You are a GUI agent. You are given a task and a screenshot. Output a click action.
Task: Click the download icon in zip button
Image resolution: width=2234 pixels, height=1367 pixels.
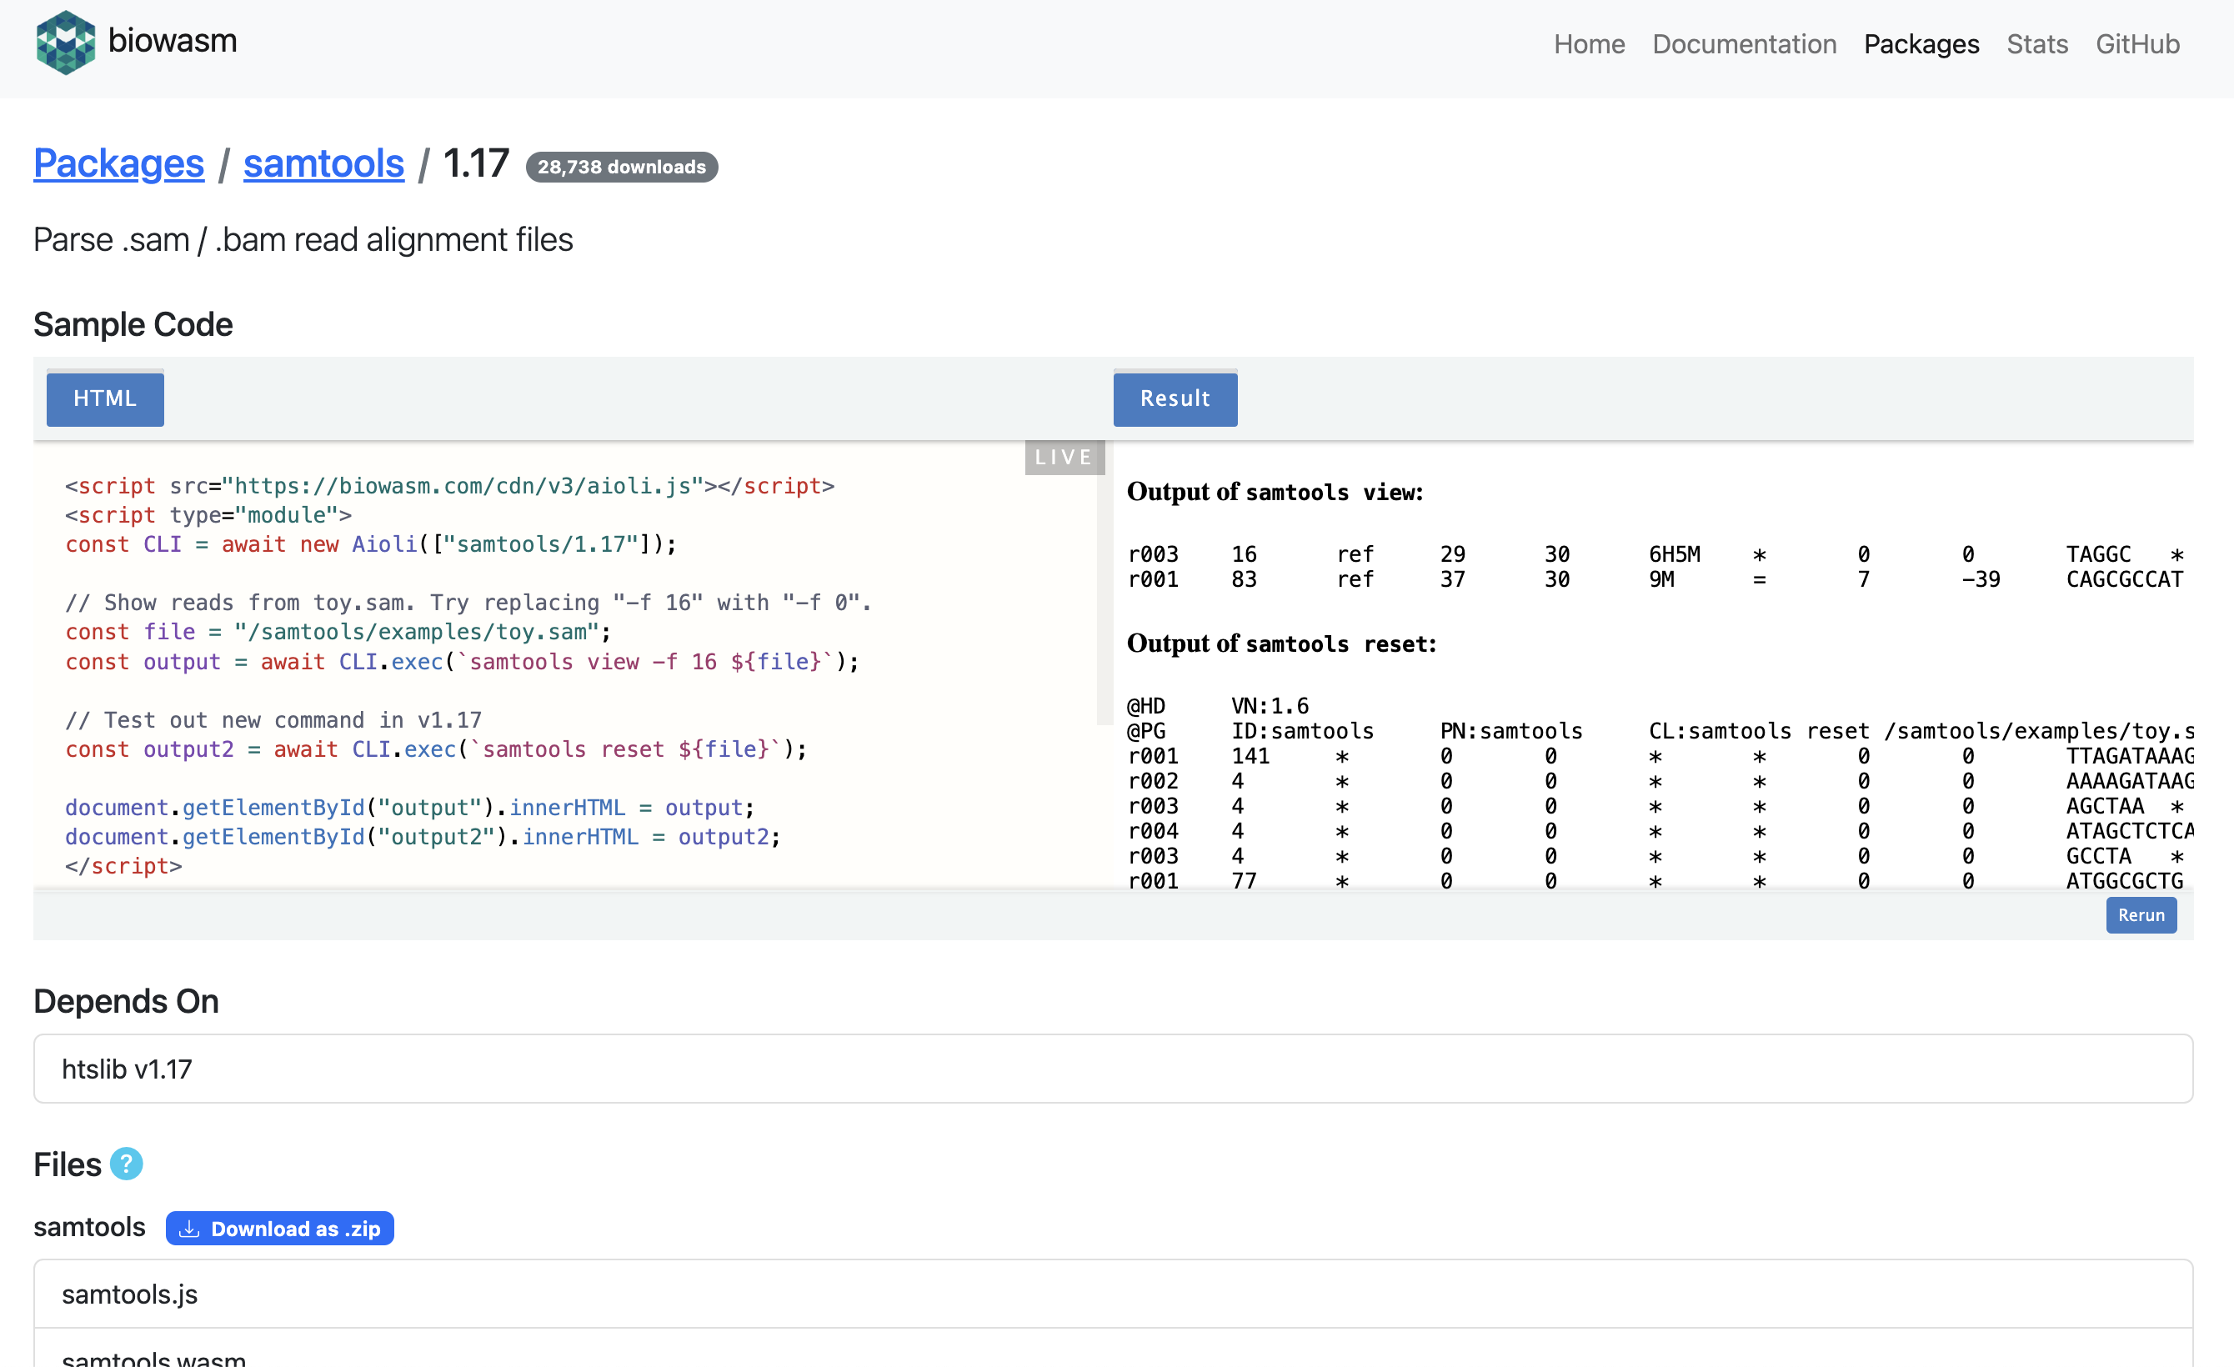(x=189, y=1229)
